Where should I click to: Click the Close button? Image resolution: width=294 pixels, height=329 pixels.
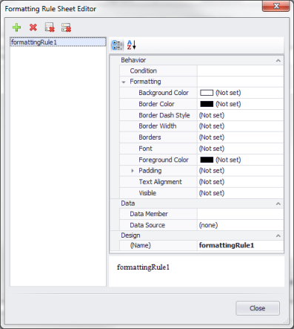(x=258, y=308)
